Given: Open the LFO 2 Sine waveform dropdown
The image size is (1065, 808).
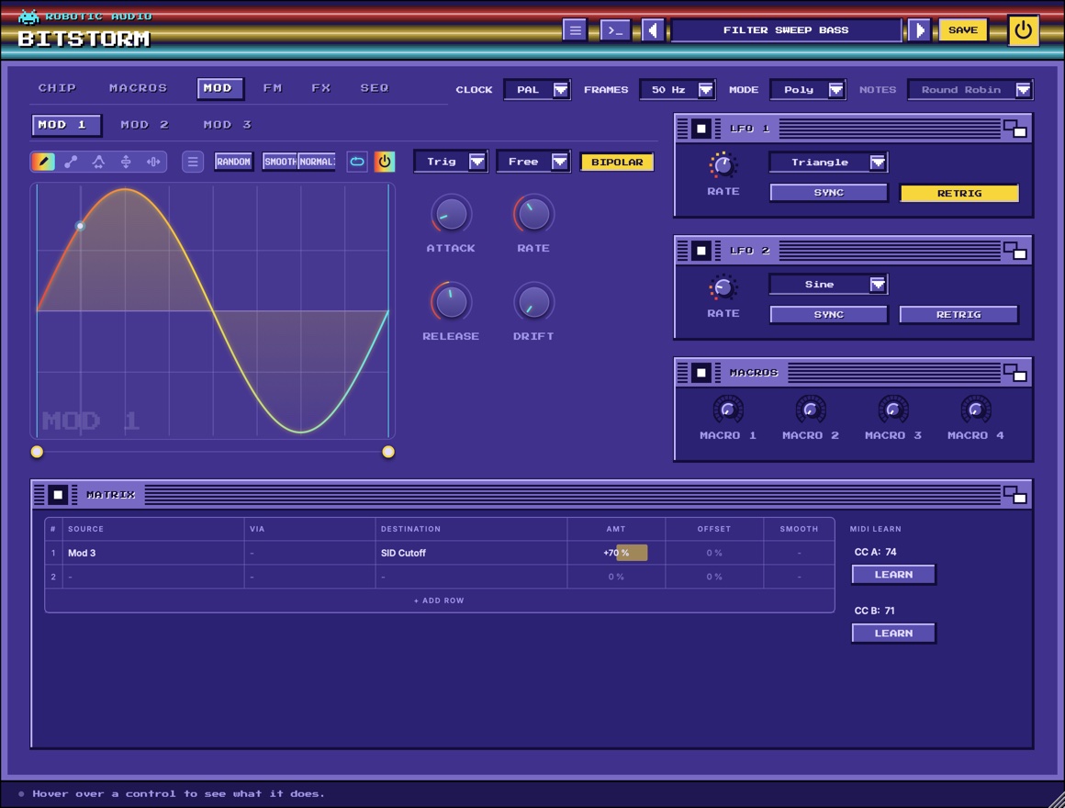Looking at the screenshot, I should tap(829, 285).
